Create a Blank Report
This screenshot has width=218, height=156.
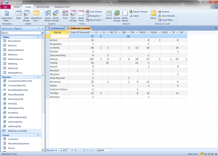[x=125, y=16]
